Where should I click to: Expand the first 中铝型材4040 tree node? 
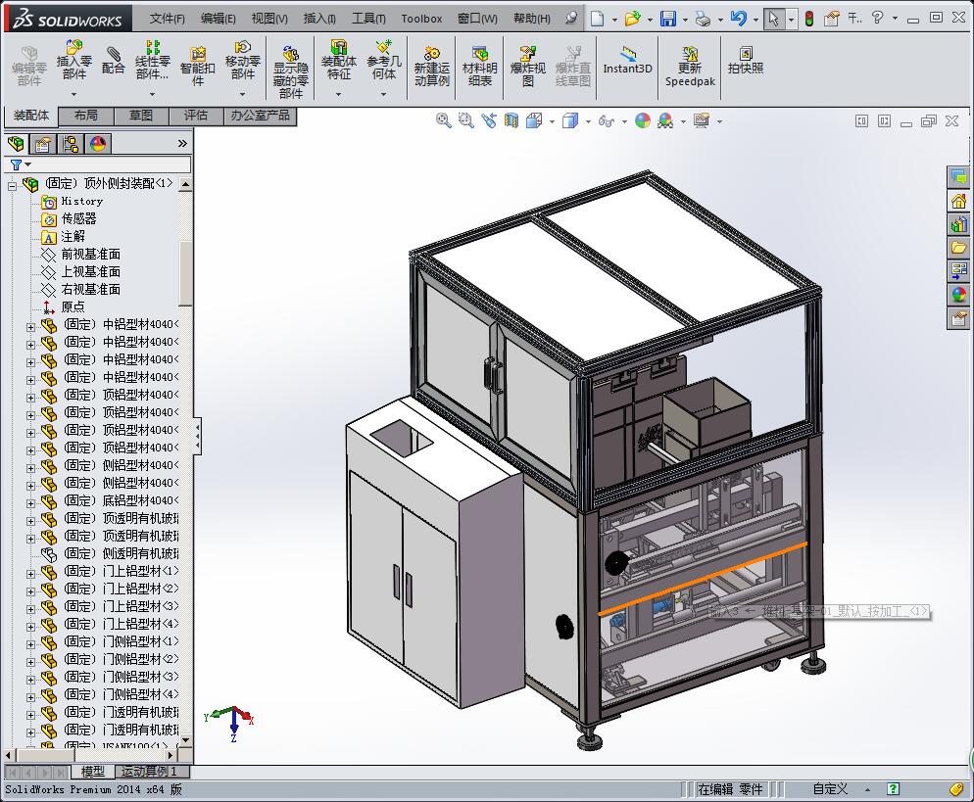(30, 326)
